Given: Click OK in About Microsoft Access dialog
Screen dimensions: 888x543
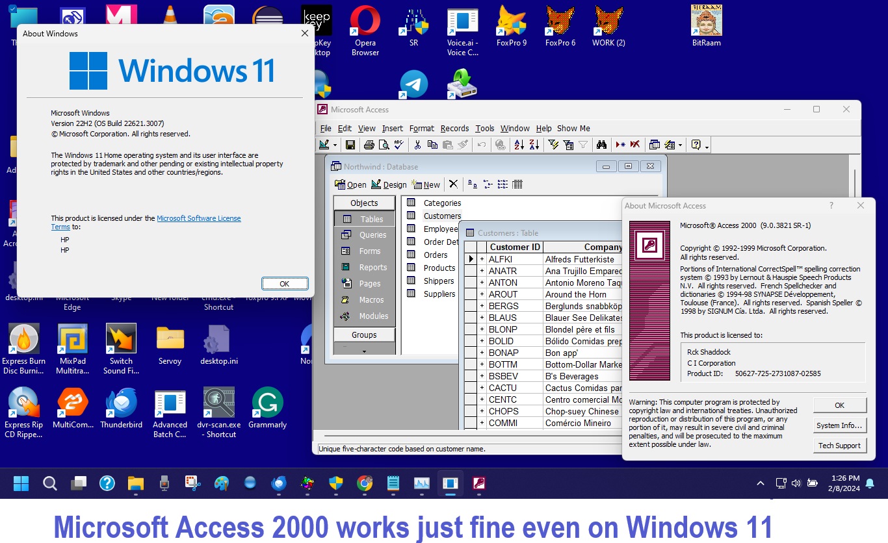Looking at the screenshot, I should tap(839, 405).
